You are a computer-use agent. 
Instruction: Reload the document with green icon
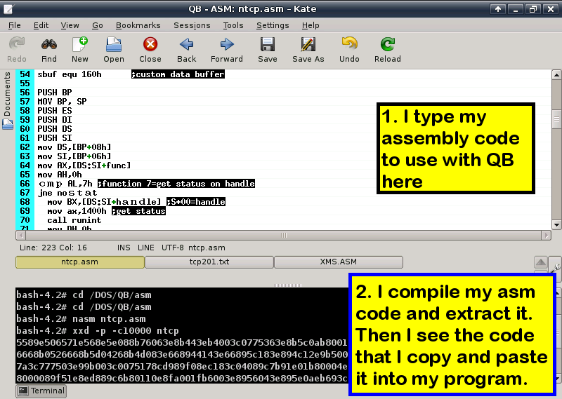pos(387,49)
